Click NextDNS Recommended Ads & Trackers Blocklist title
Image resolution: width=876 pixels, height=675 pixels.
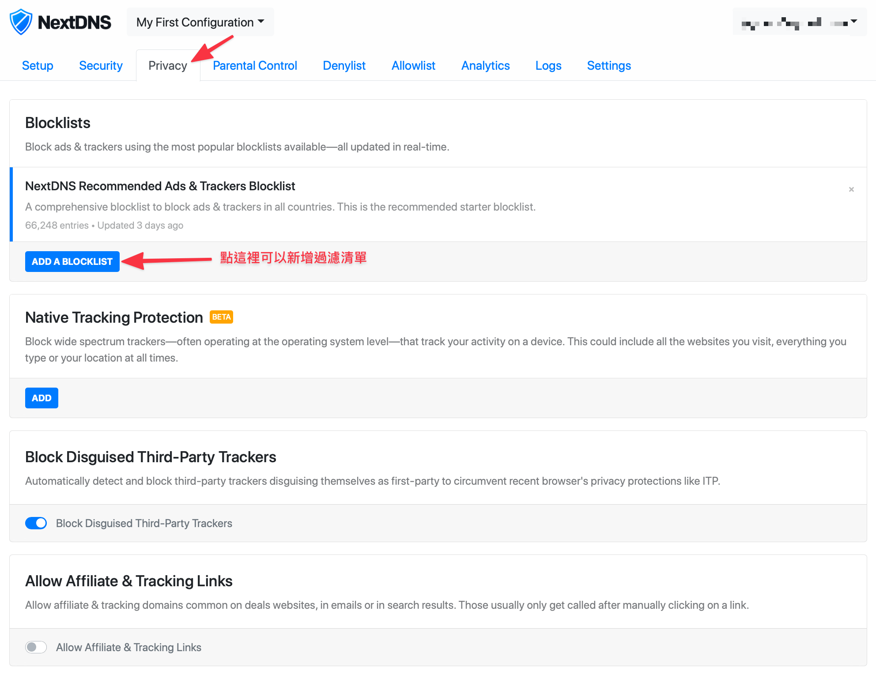click(x=160, y=186)
